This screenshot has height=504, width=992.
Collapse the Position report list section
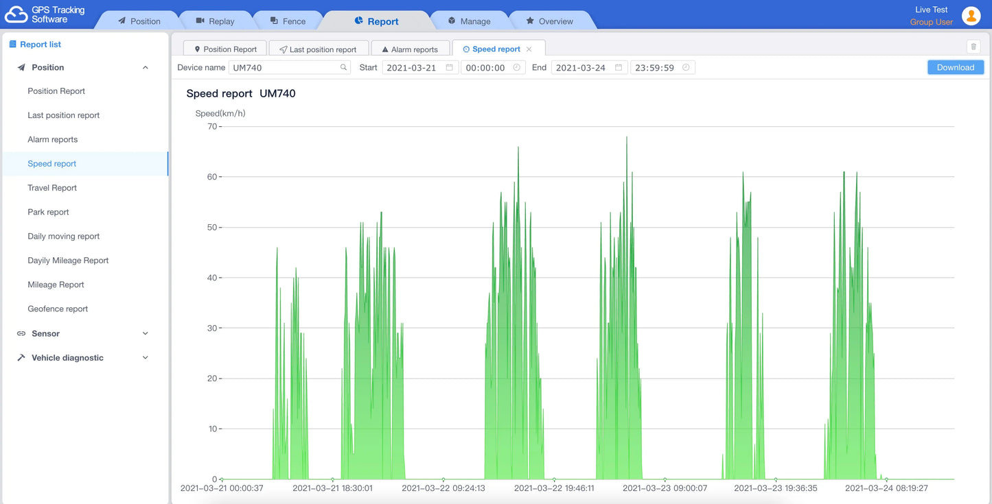(x=145, y=67)
